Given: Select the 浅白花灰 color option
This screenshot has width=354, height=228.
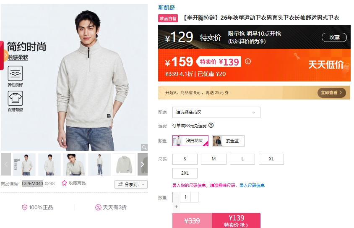Looking at the screenshot, I should pos(190,141).
